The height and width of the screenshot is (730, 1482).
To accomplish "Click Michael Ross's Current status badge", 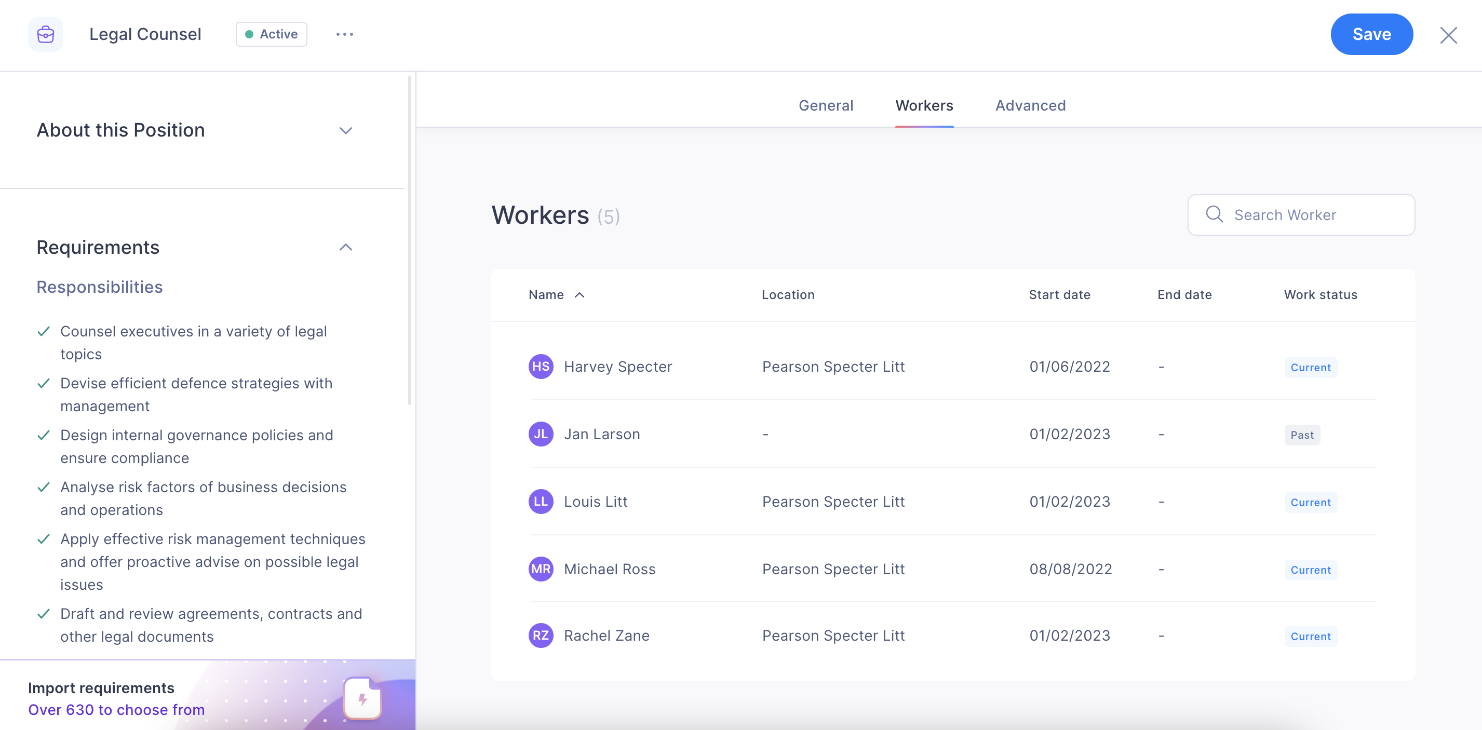I will pyautogui.click(x=1310, y=570).
